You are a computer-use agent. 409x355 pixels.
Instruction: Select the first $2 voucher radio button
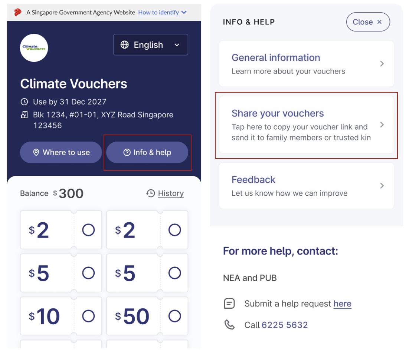pos(88,230)
